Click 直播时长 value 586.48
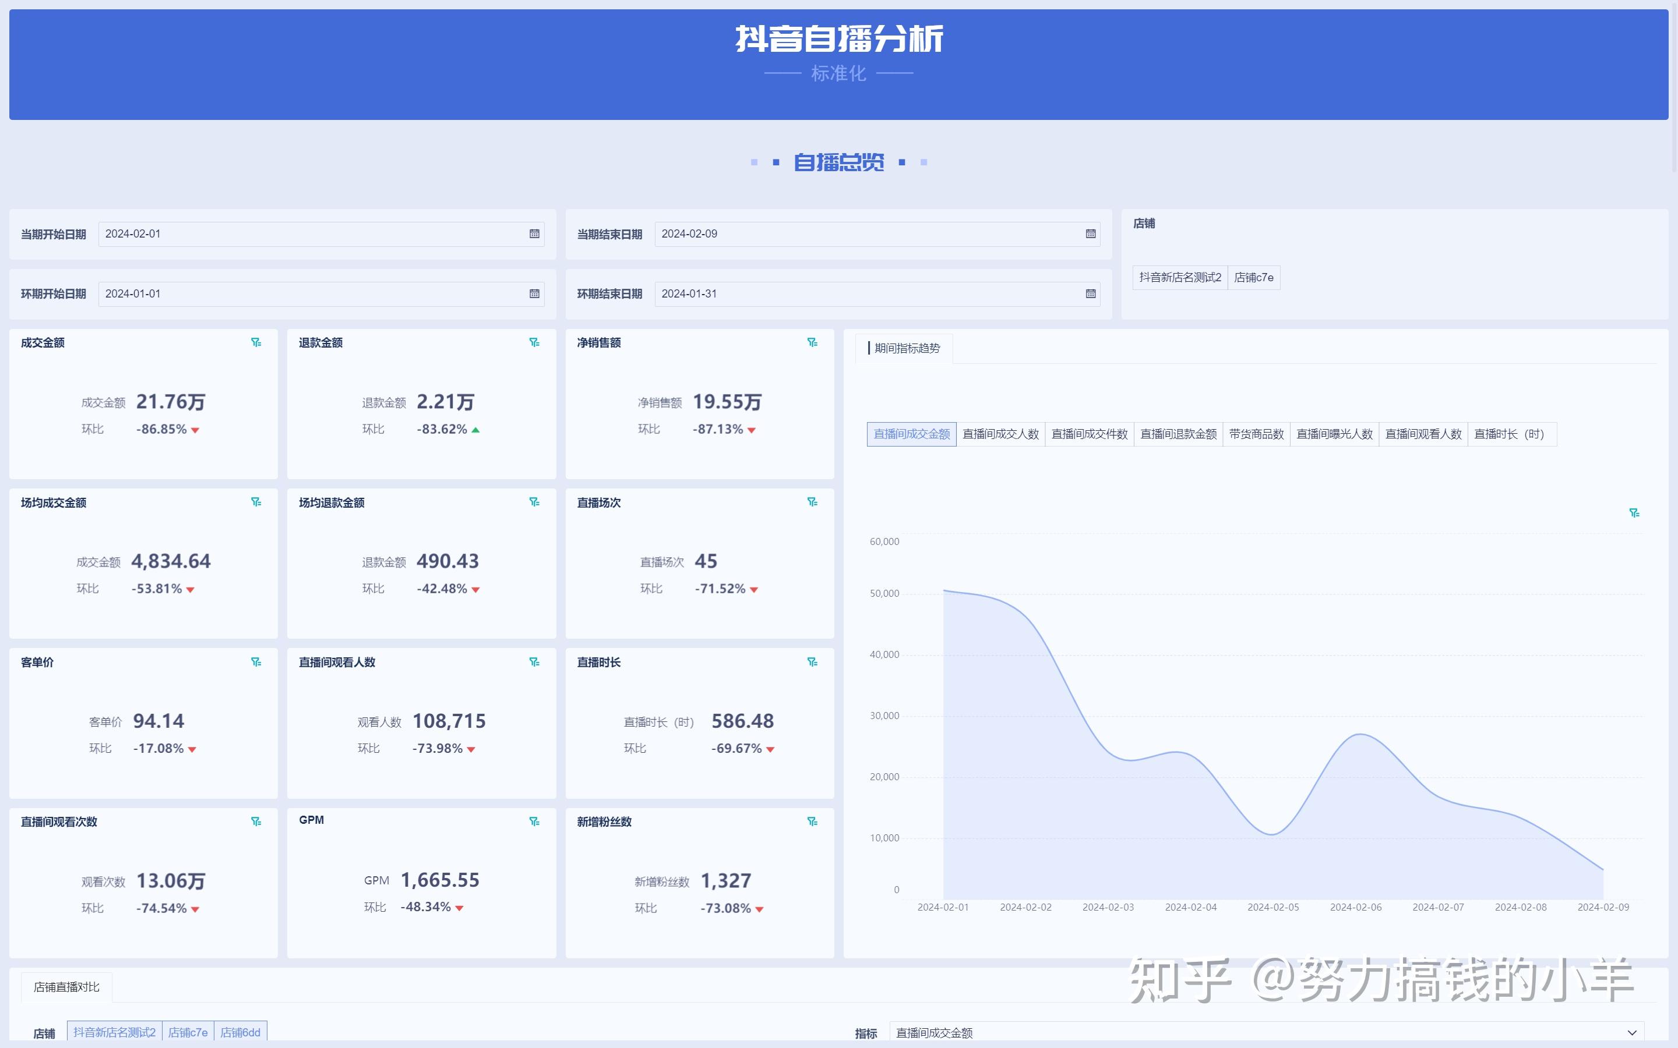 742,721
